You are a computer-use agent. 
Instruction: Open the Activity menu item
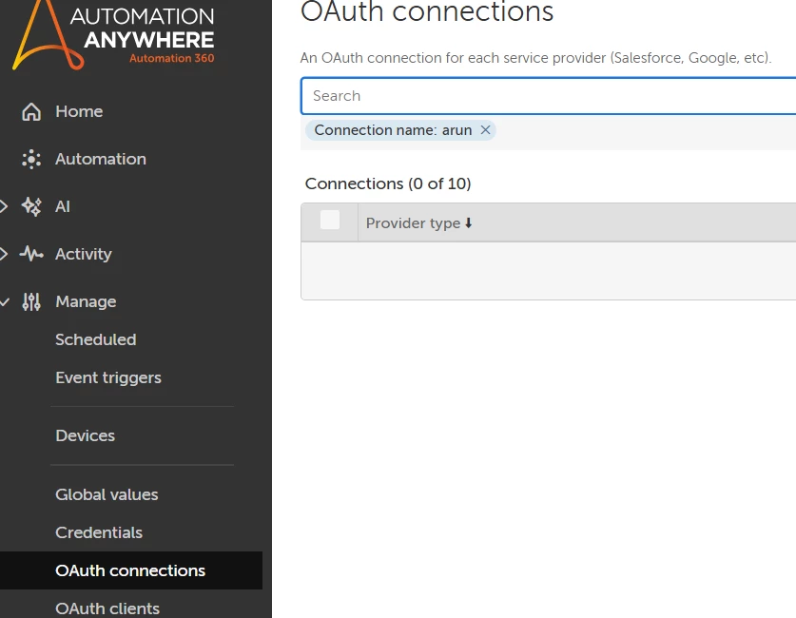tap(84, 254)
